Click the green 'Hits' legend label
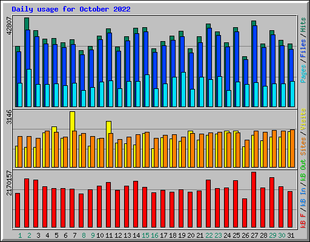The height and width of the screenshot is (242, 310). [x=303, y=25]
